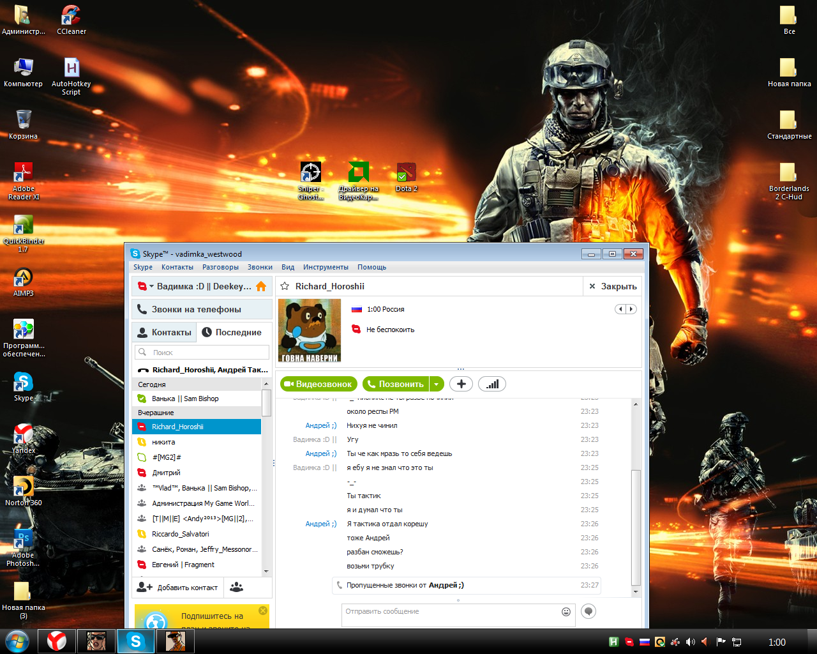
Task: Click the Windows Start orb
Action: [17, 641]
